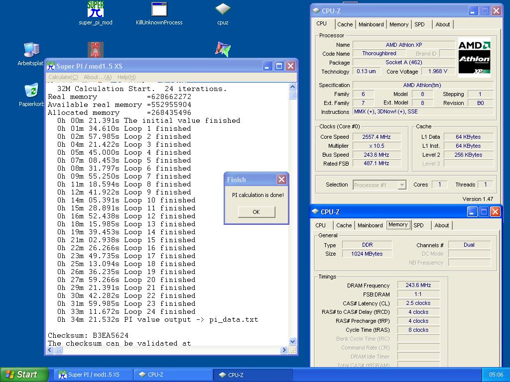
Task: Maximize the Super PI window
Action: (279, 66)
